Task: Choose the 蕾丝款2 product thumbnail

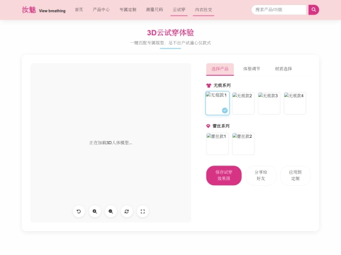Action: 243,144
